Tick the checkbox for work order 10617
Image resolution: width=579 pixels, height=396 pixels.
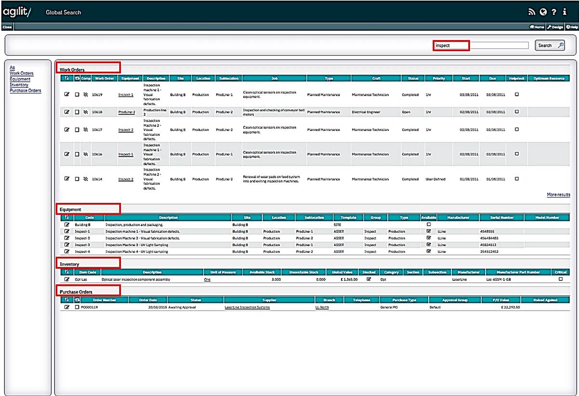point(77,130)
